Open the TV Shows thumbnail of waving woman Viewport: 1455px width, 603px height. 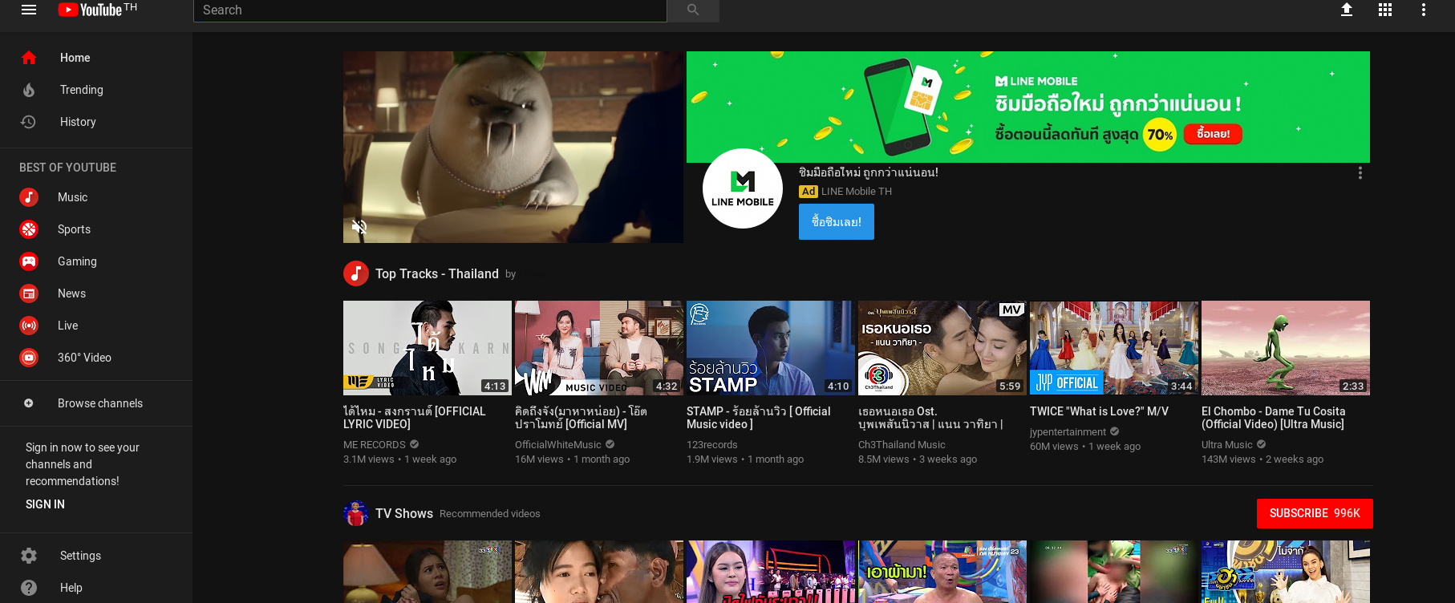[x=1286, y=572]
